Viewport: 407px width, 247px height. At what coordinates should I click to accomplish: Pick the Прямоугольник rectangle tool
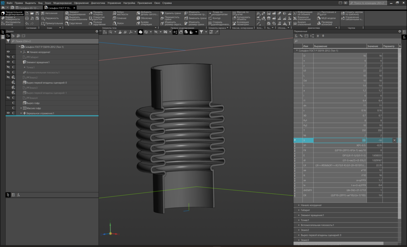pos(52,23)
